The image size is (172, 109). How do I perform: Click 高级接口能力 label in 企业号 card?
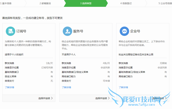coord(126,76)
